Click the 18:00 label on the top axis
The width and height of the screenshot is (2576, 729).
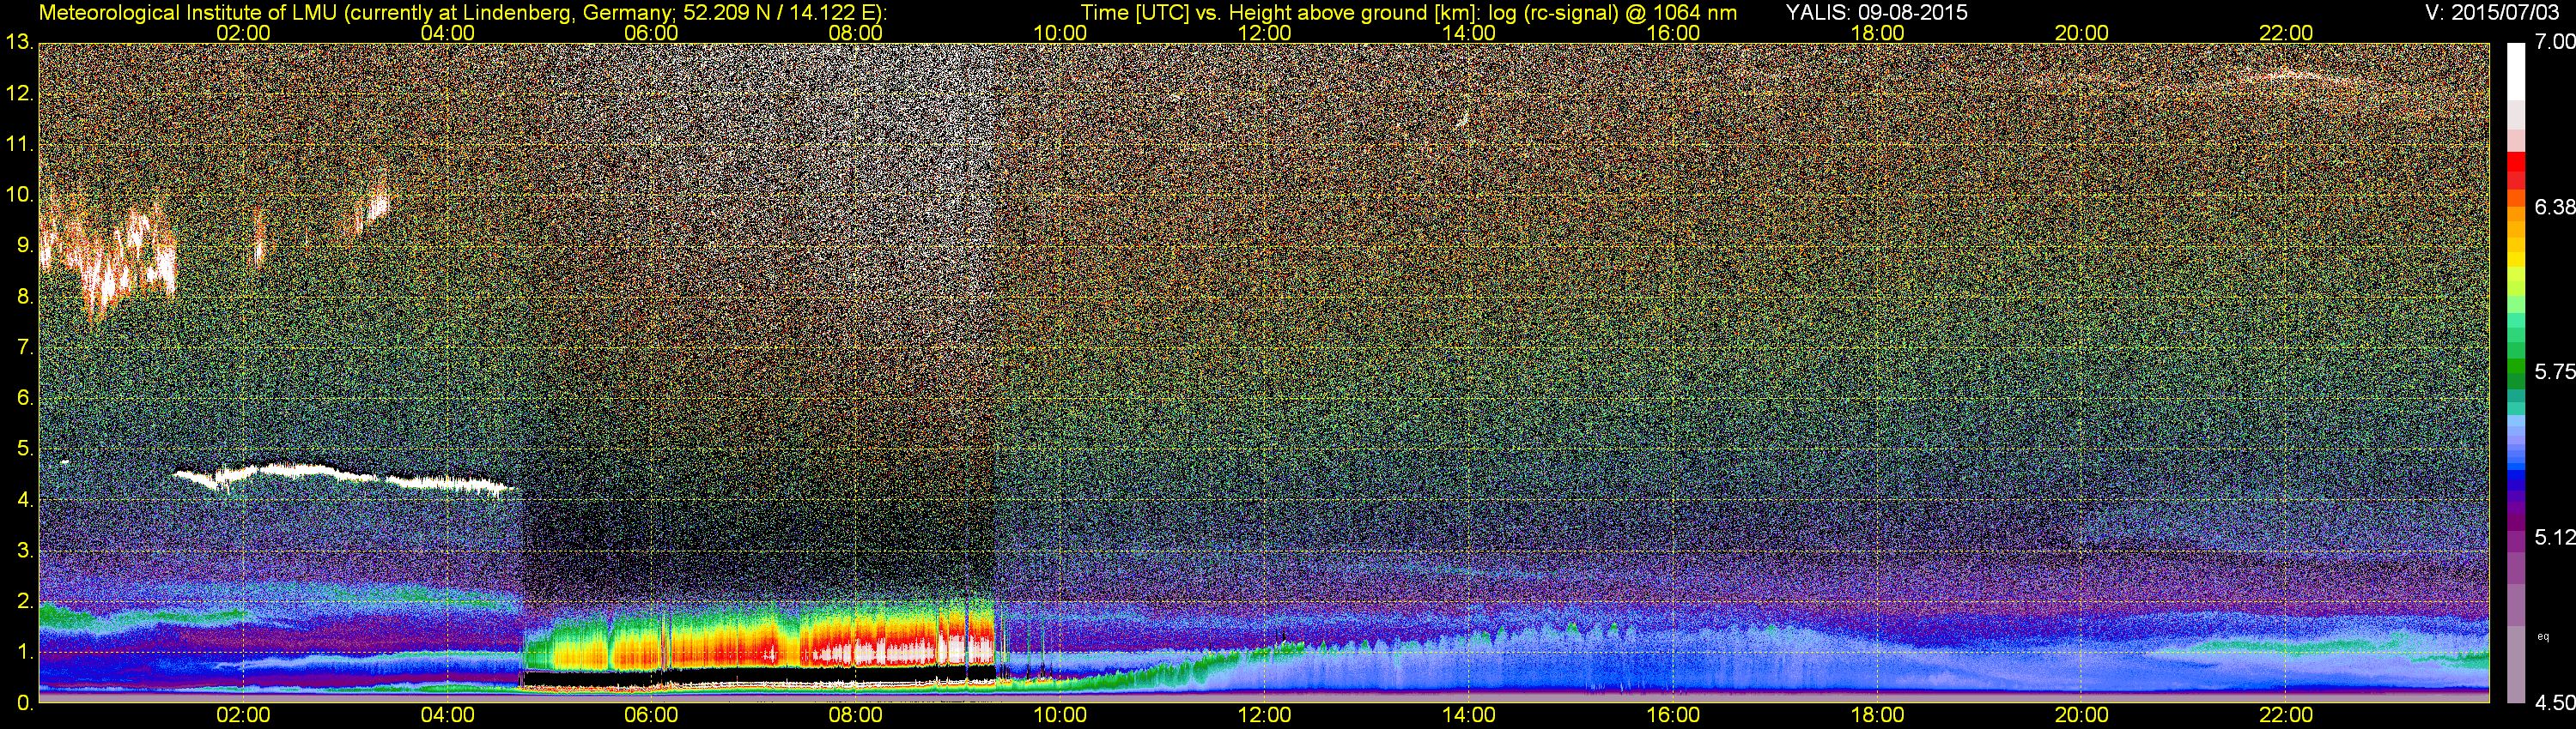1877,32
